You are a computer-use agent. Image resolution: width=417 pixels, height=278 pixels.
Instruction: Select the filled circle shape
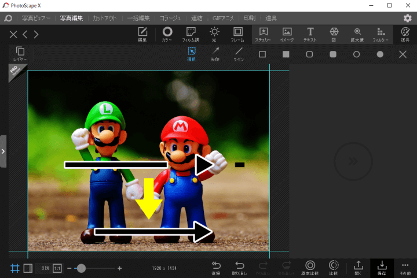[x=380, y=54]
